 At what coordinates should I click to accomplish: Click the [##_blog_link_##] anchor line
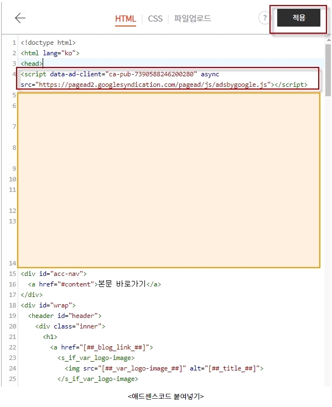[102, 347]
